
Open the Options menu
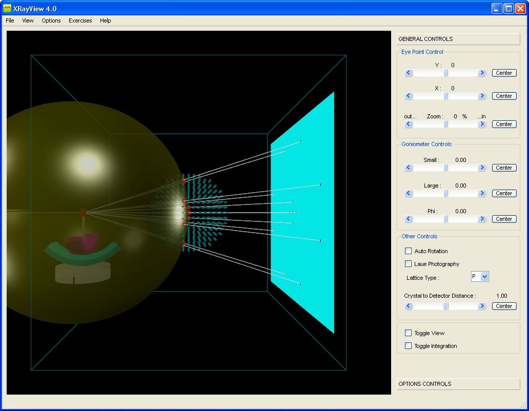51,20
